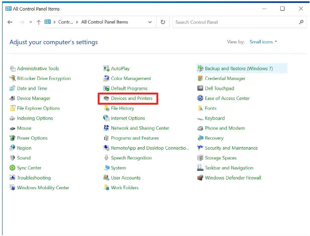Open the Dell Touchpad link
Image resolution: width=310 pixels, height=236 pixels.
pos(219,88)
